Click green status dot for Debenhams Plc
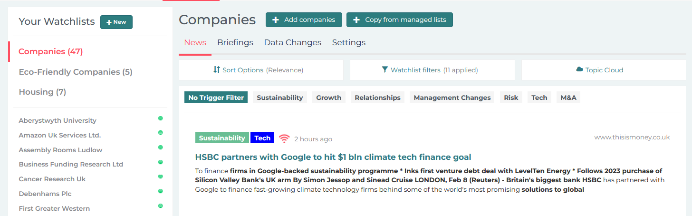The width and height of the screenshot is (692, 216). pyautogui.click(x=161, y=191)
